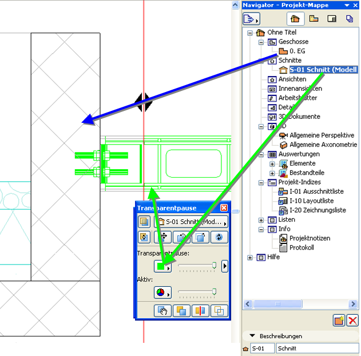Select Allgemeine Perspektive in the tree

click(x=322, y=135)
